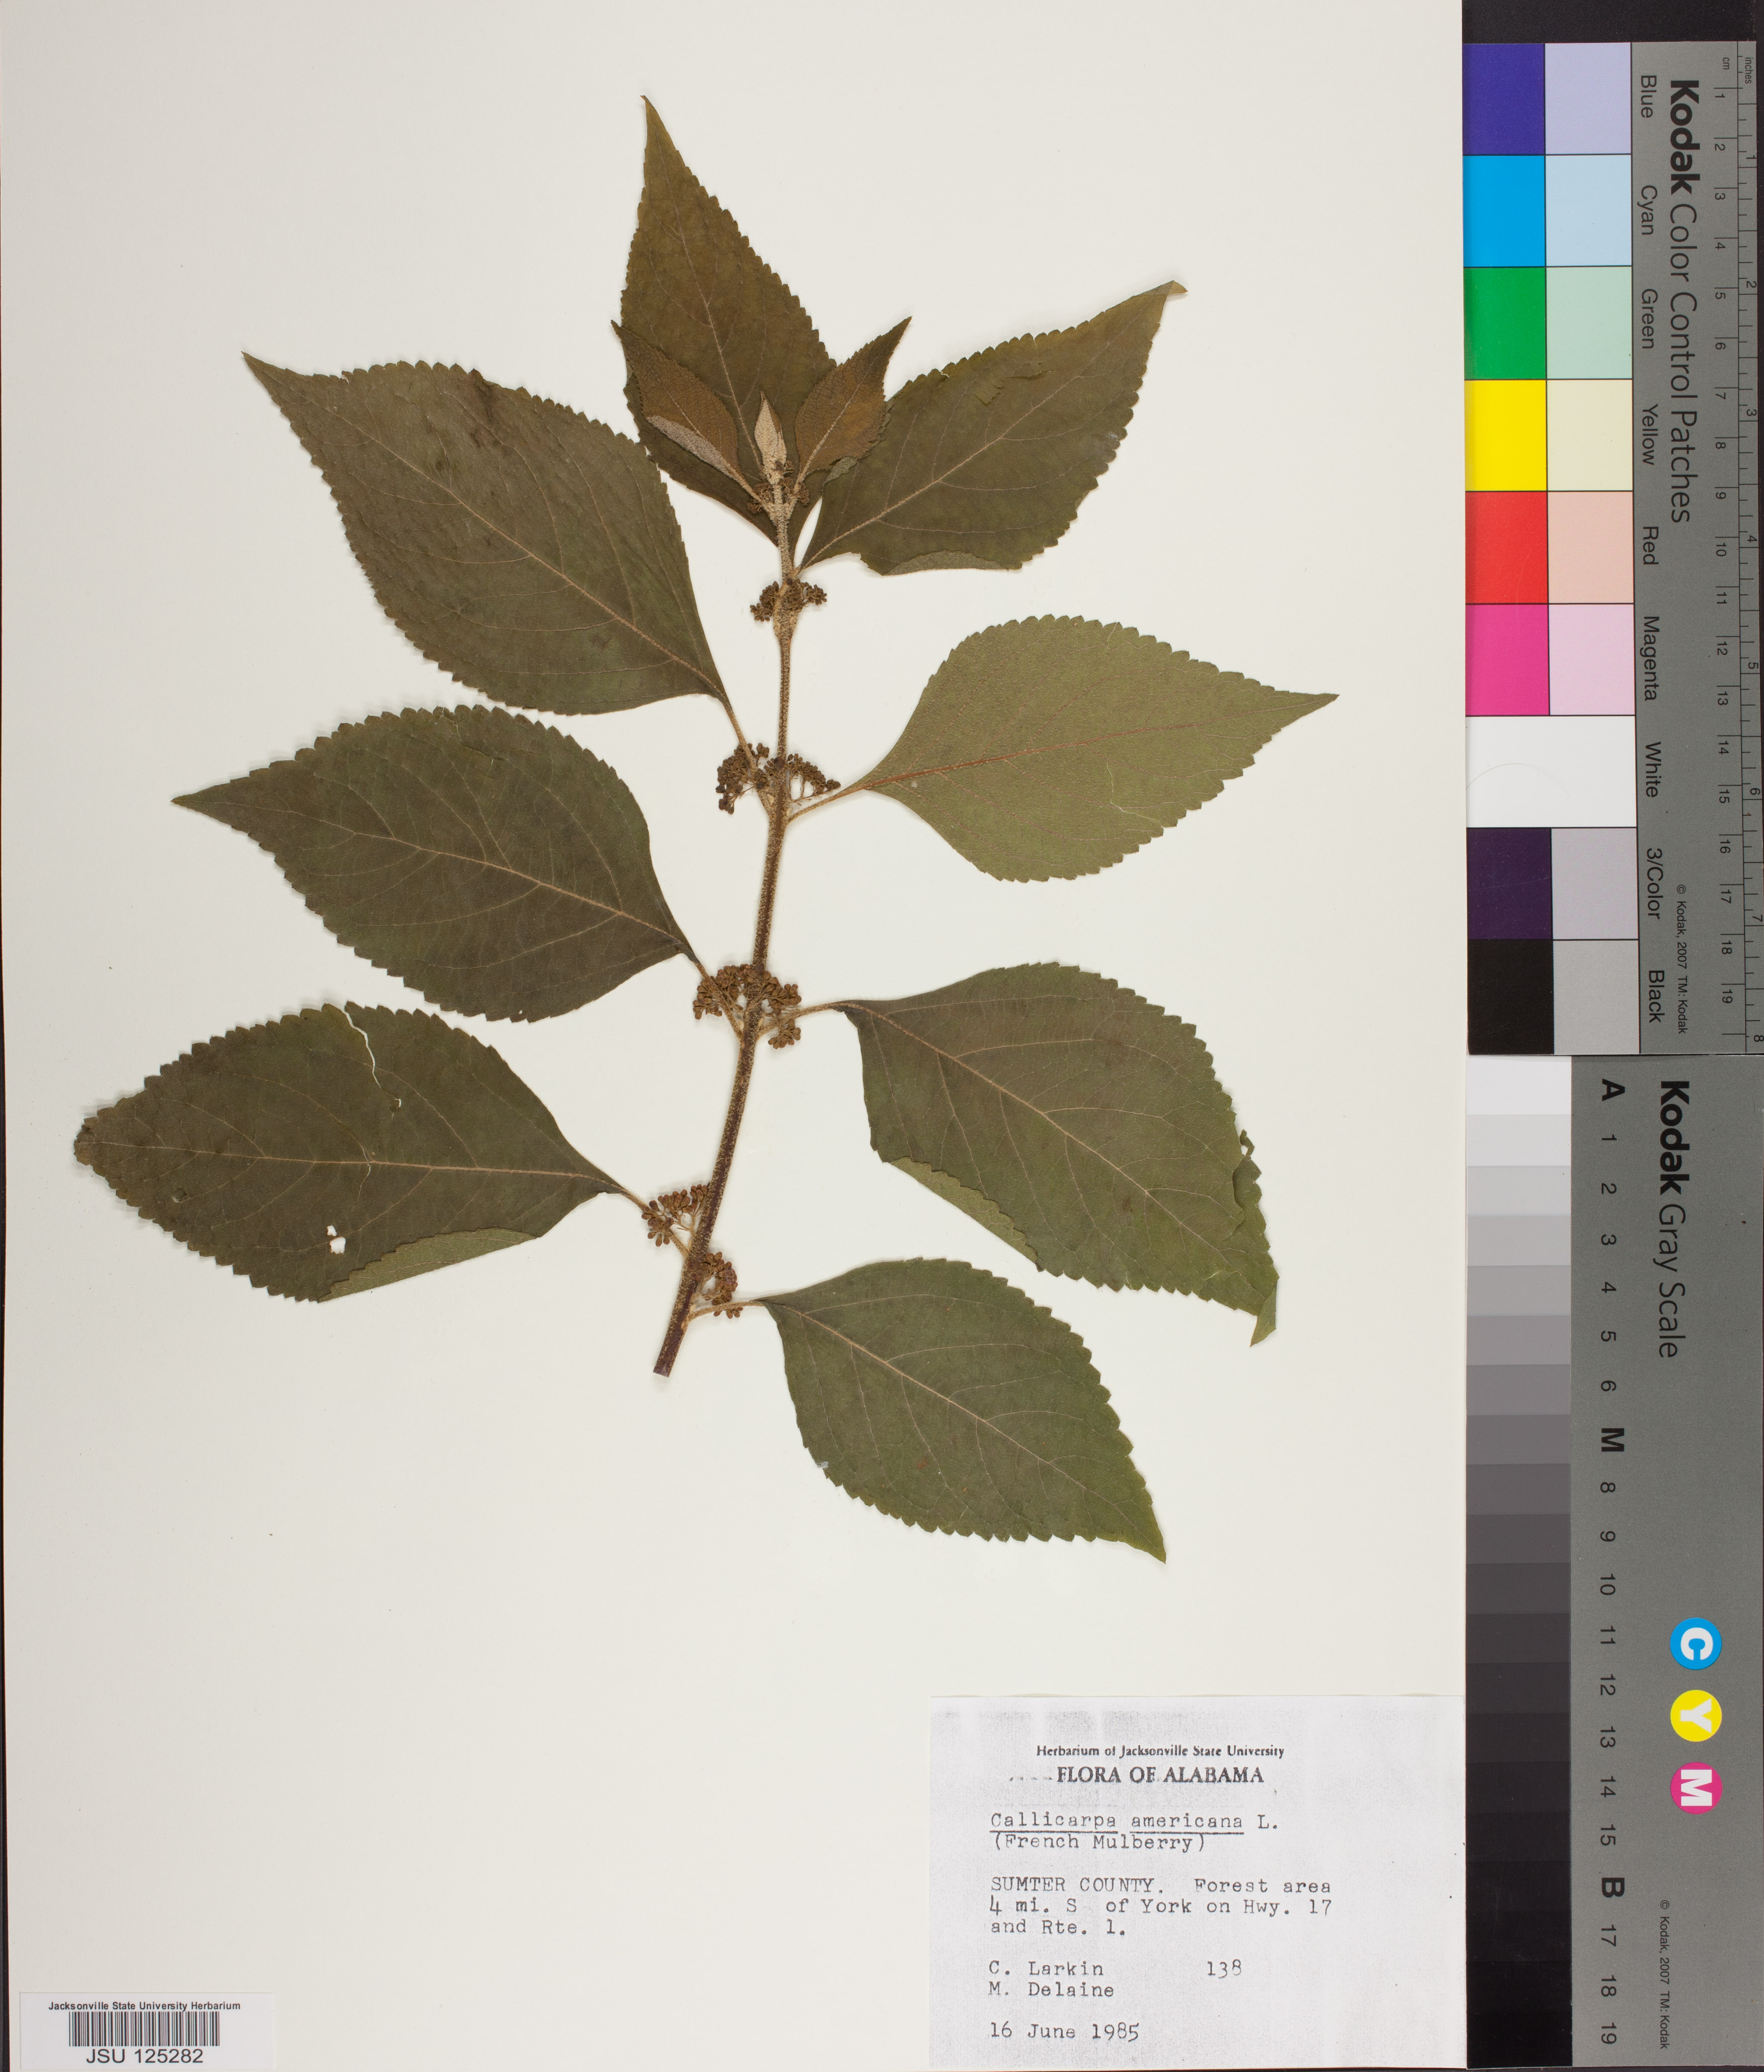Click the '3/Color' patch label

coord(1653,884)
